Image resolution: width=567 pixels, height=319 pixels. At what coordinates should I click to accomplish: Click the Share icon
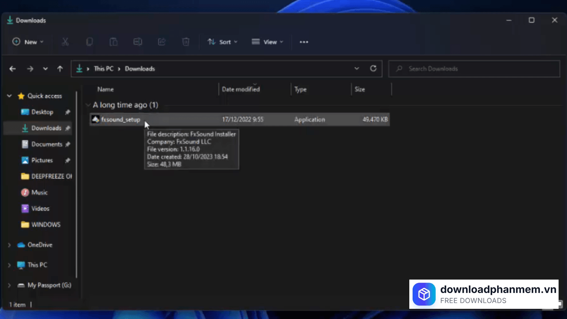coord(162,42)
